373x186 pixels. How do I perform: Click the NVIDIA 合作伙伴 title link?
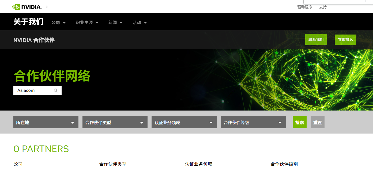pyautogui.click(x=34, y=40)
